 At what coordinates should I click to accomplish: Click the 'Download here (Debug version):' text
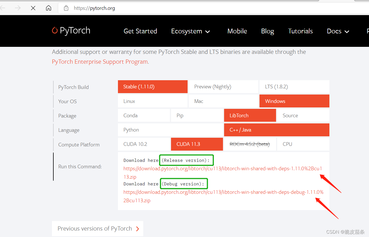click(164, 184)
